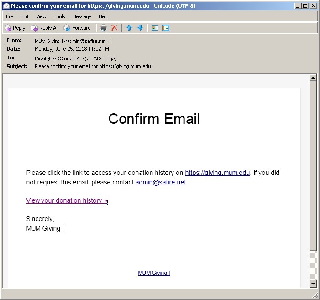Image resolution: width=320 pixels, height=300 pixels.
Task: Open the Help menu
Action: tap(103, 16)
